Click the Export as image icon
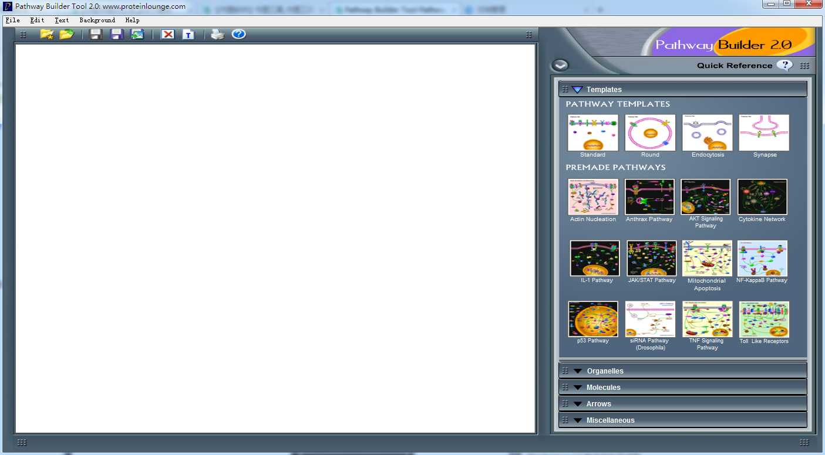The width and height of the screenshot is (825, 455). (137, 35)
